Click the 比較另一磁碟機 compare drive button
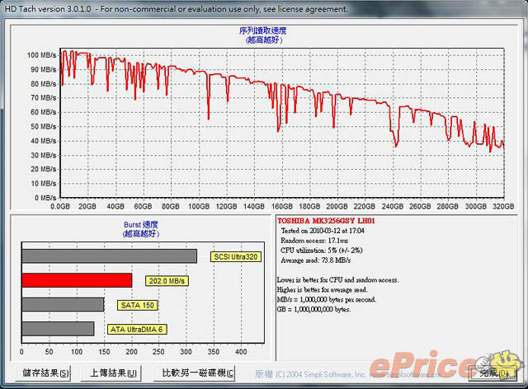The image size is (528, 389). click(x=195, y=373)
